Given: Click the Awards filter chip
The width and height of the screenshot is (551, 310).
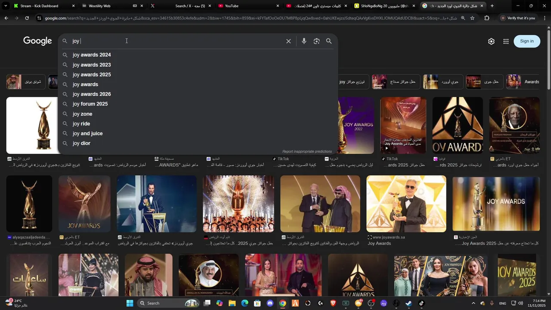Looking at the screenshot, I should point(523,82).
